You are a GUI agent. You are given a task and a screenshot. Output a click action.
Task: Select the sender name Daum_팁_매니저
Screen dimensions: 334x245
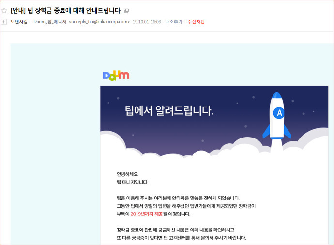50,22
